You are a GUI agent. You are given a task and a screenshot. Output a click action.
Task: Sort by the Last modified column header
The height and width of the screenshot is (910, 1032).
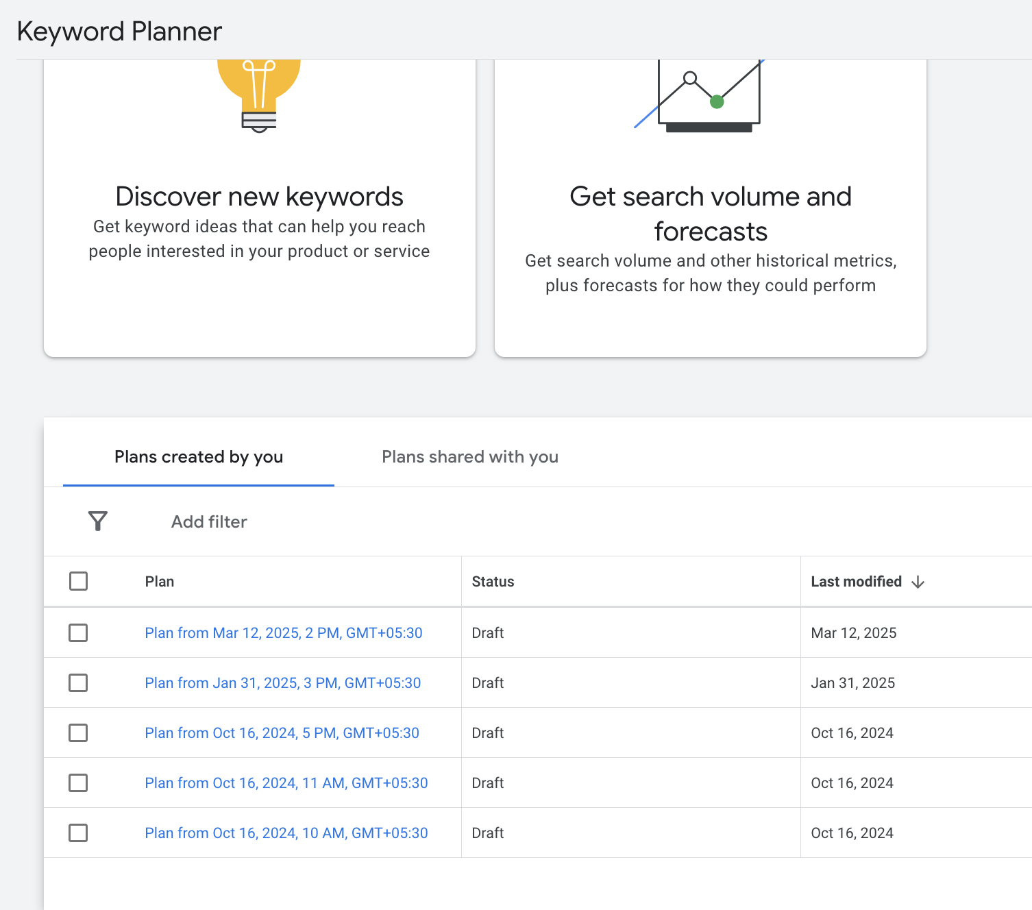pos(857,581)
